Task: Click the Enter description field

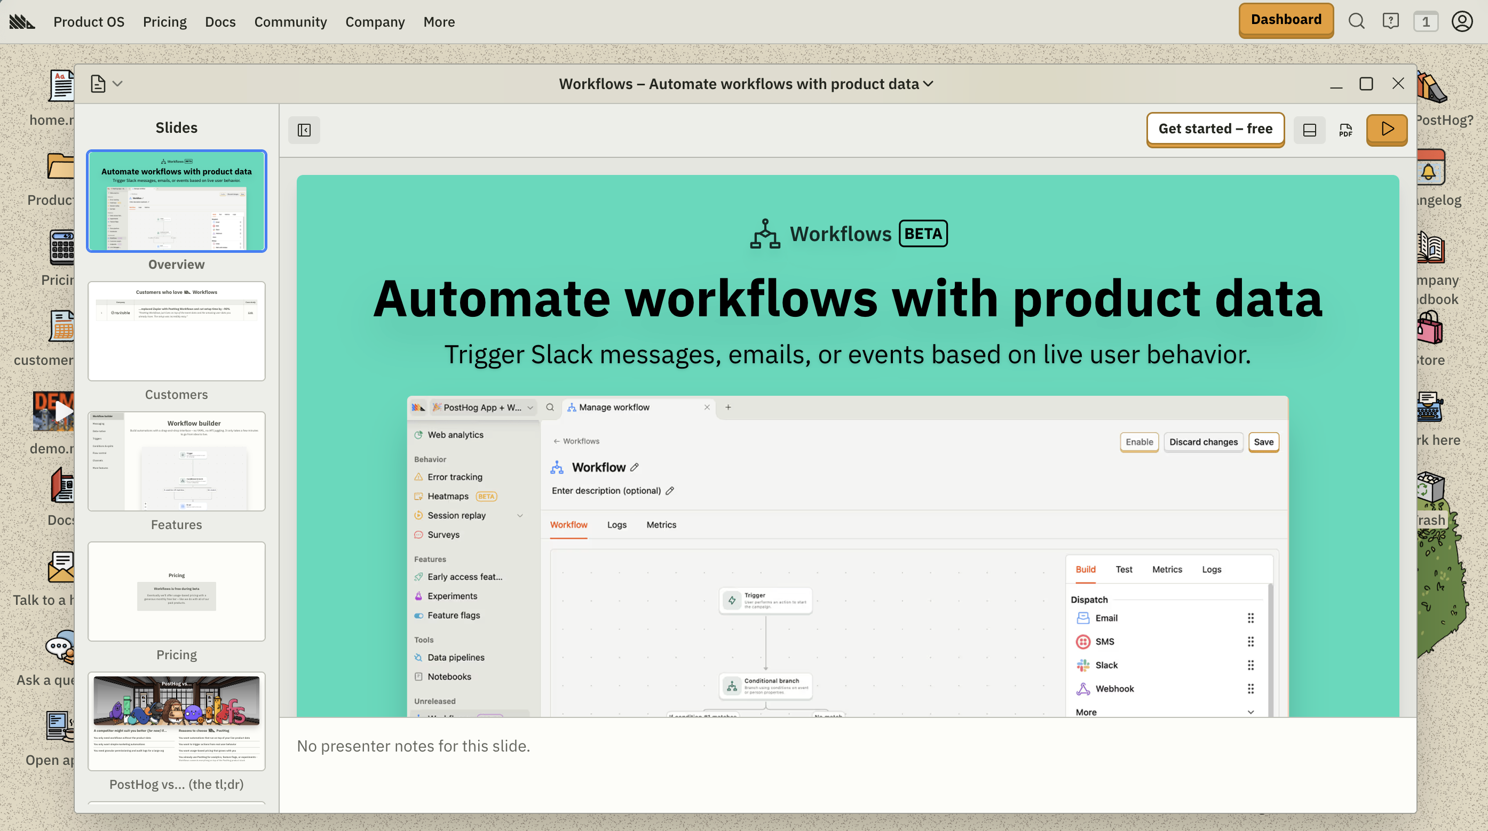Action: click(606, 491)
